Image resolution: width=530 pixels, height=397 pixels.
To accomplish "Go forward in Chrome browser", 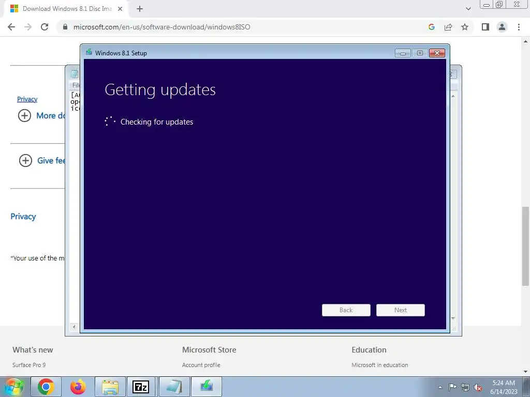I will [x=28, y=27].
